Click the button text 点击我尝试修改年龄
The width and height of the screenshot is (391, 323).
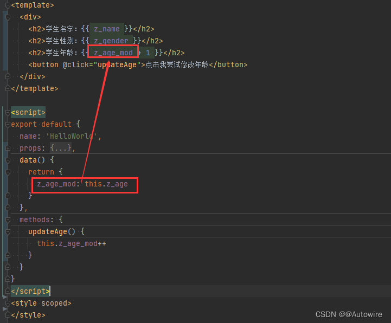point(177,65)
